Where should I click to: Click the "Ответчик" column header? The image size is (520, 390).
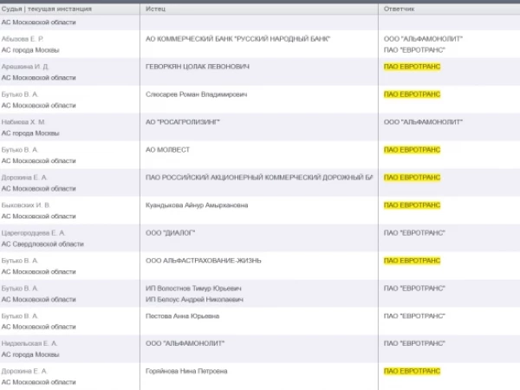(x=399, y=9)
